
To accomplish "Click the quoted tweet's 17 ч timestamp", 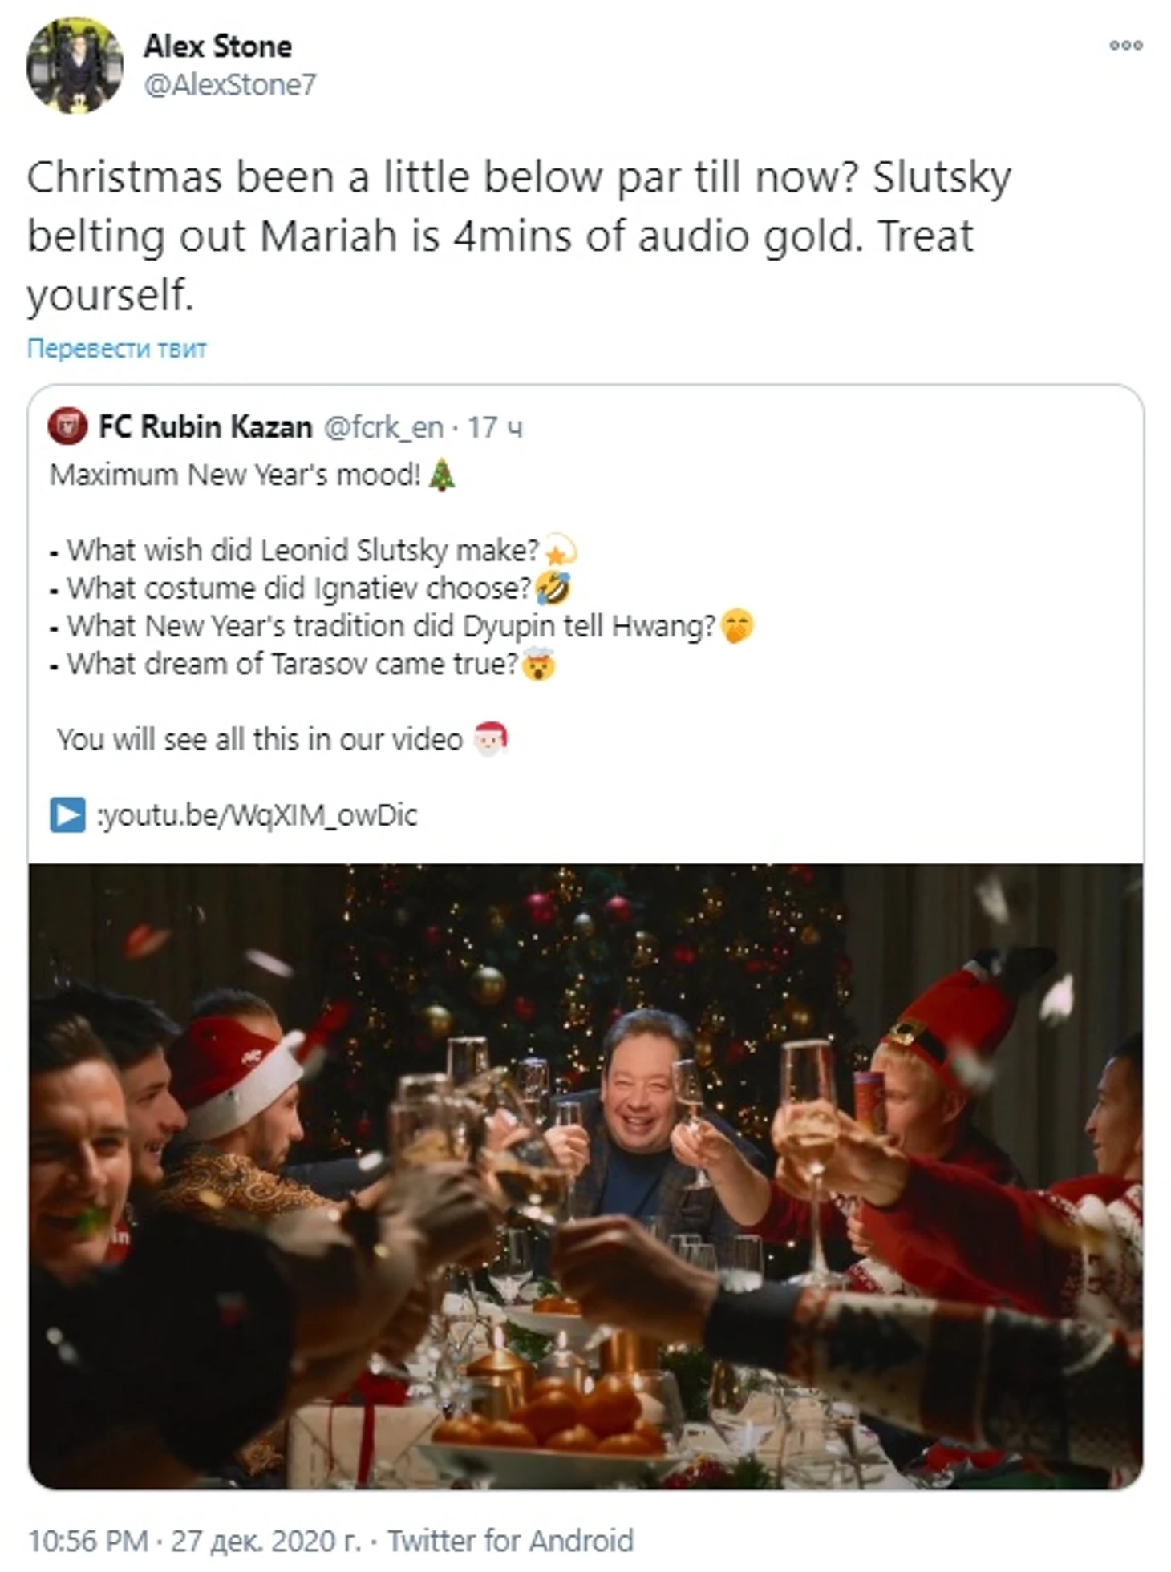I will [x=495, y=428].
